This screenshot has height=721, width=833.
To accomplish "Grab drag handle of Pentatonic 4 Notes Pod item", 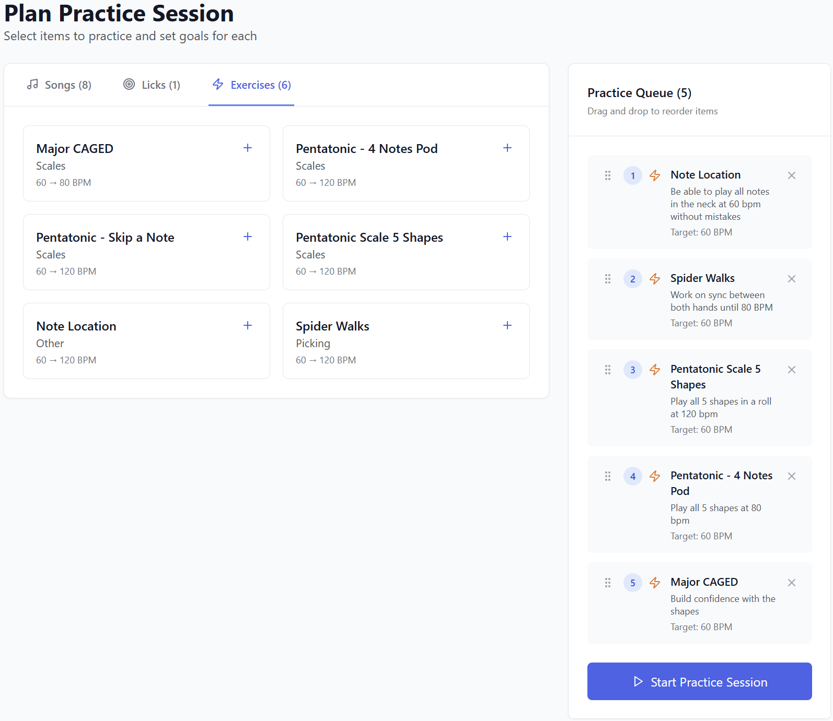I will click(x=608, y=476).
